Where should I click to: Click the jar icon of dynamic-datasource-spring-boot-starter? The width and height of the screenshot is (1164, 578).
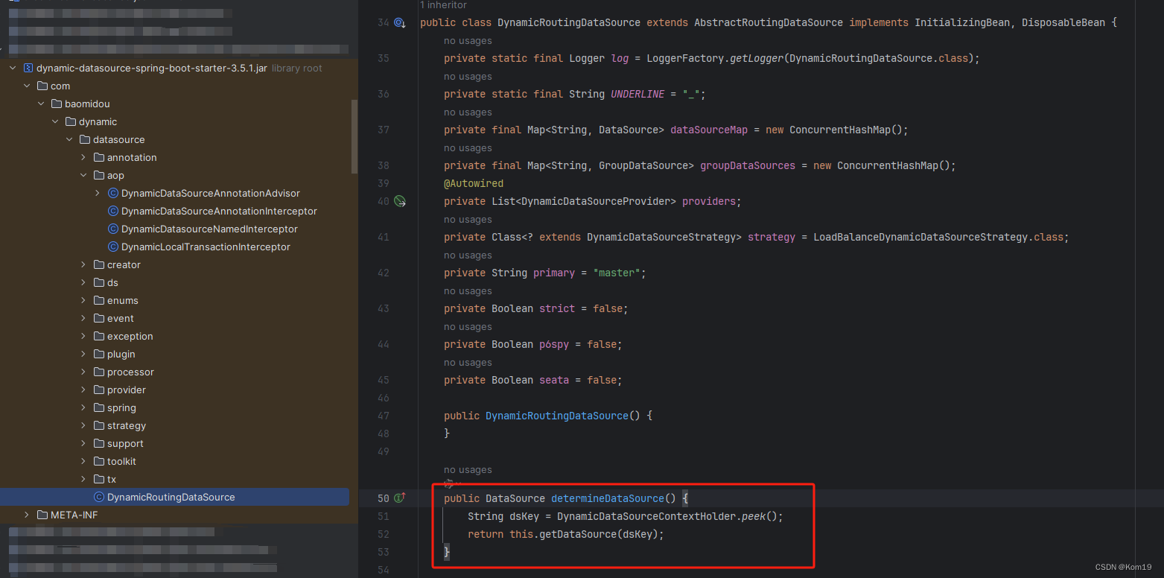pyautogui.click(x=27, y=68)
